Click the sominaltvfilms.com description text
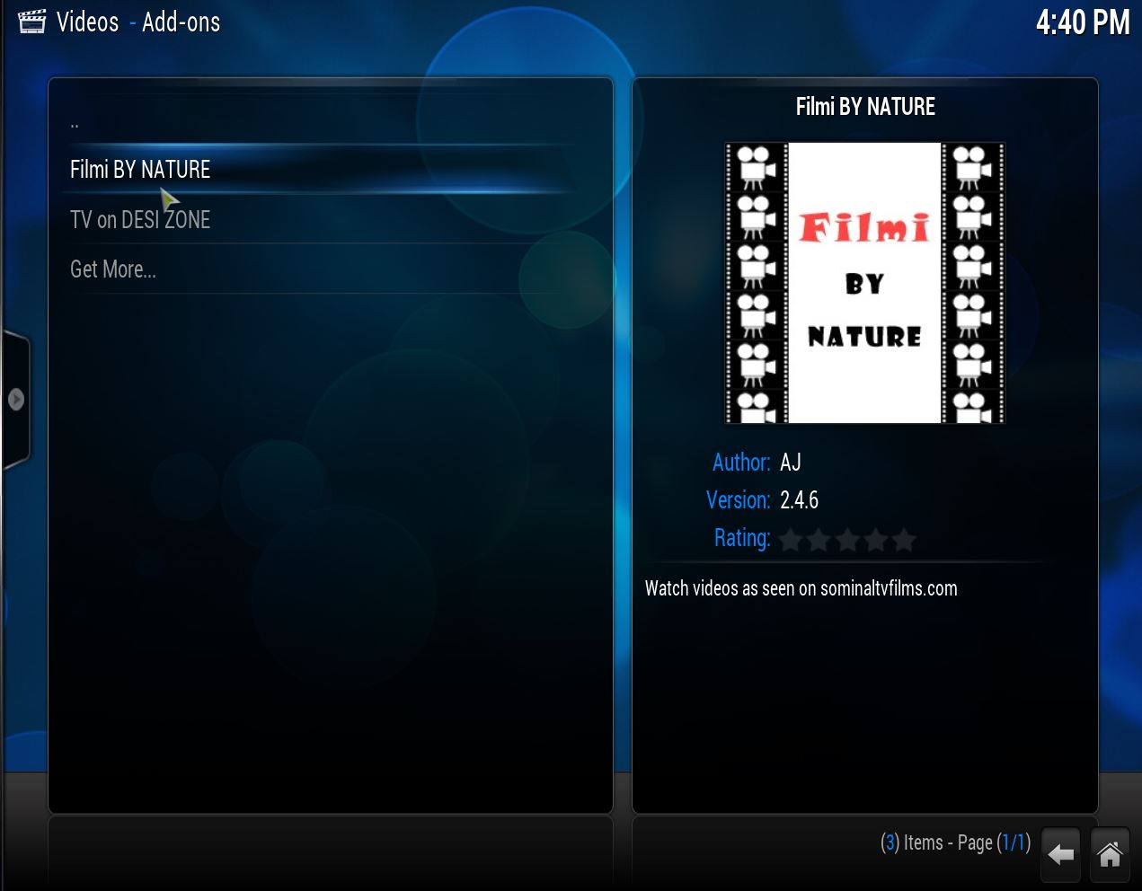The image size is (1142, 891). pyautogui.click(x=801, y=588)
